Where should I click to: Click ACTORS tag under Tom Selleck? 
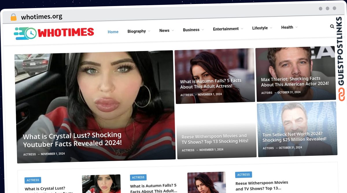click(268, 148)
